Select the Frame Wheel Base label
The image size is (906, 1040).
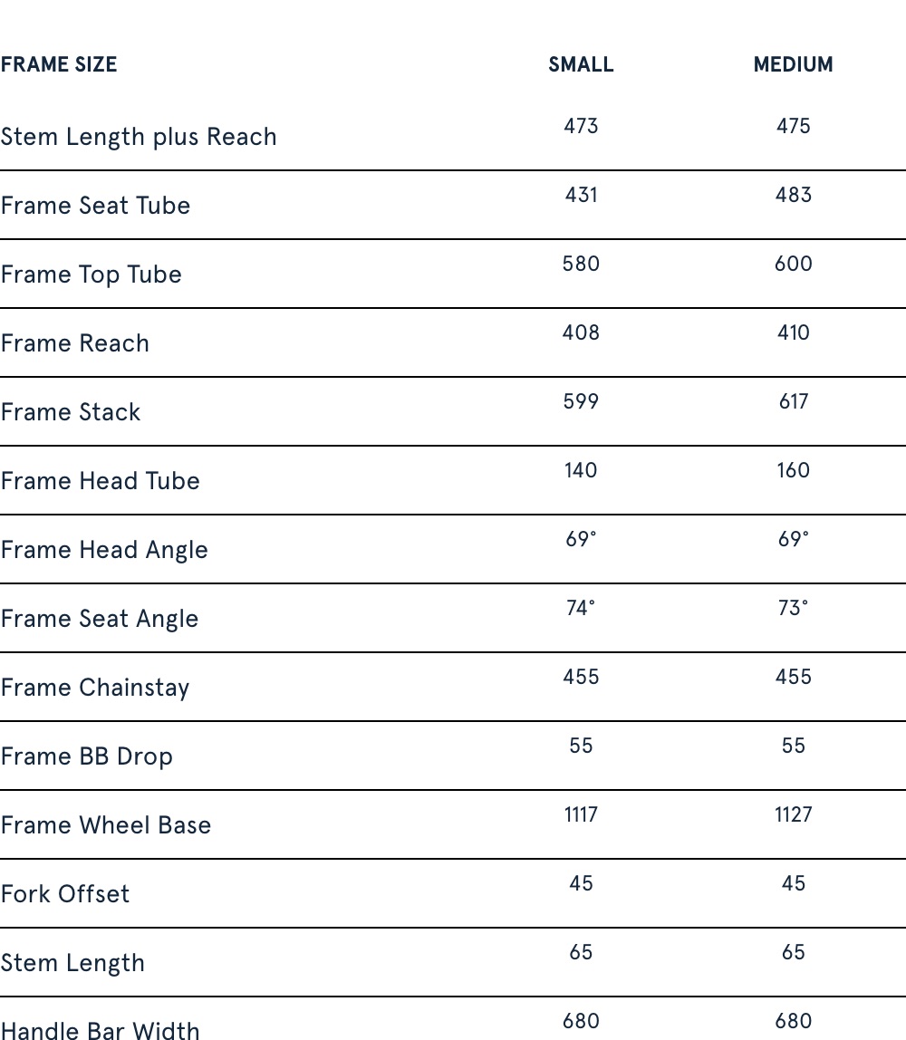click(105, 825)
